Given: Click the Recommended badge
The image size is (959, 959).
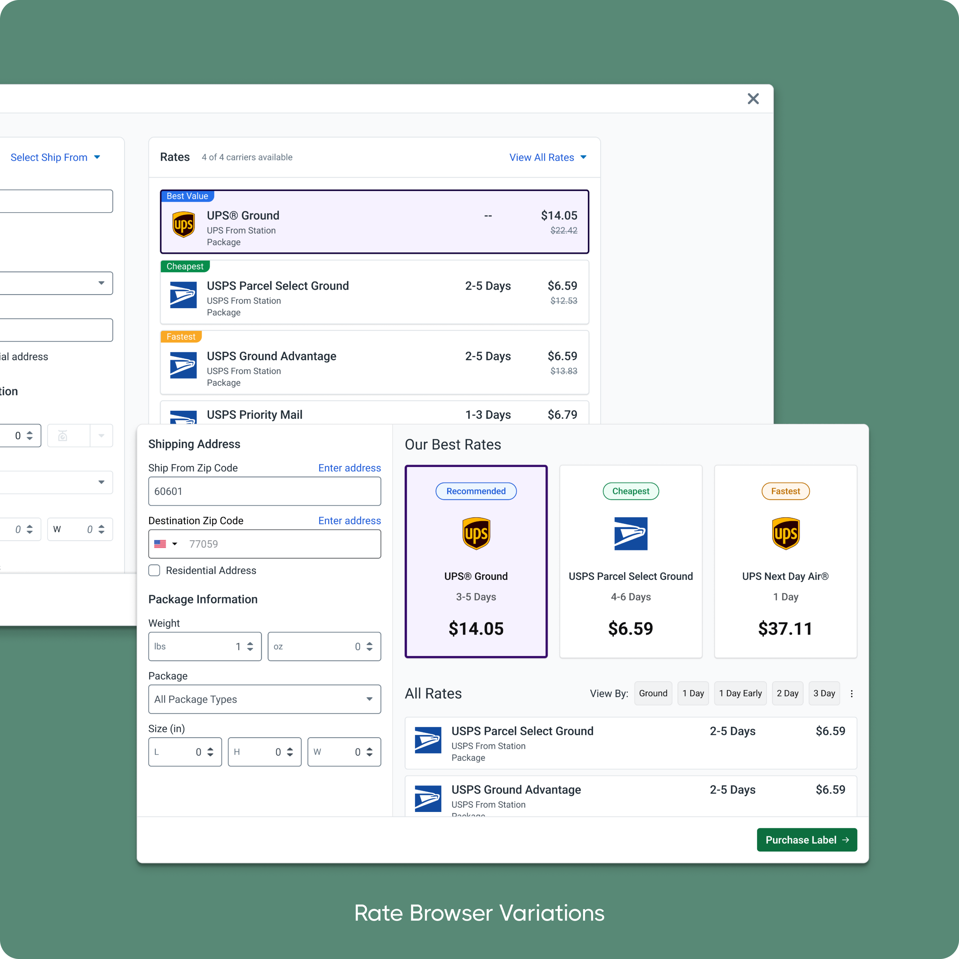Looking at the screenshot, I should [476, 491].
